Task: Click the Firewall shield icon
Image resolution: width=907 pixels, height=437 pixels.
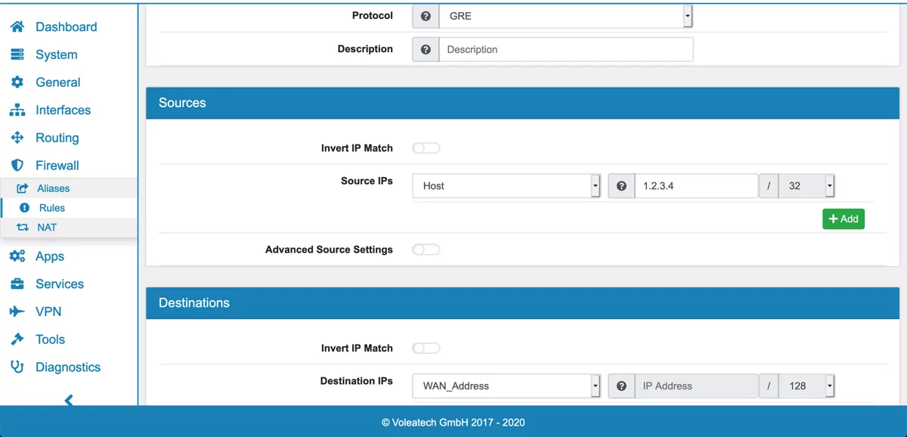Action: click(17, 166)
